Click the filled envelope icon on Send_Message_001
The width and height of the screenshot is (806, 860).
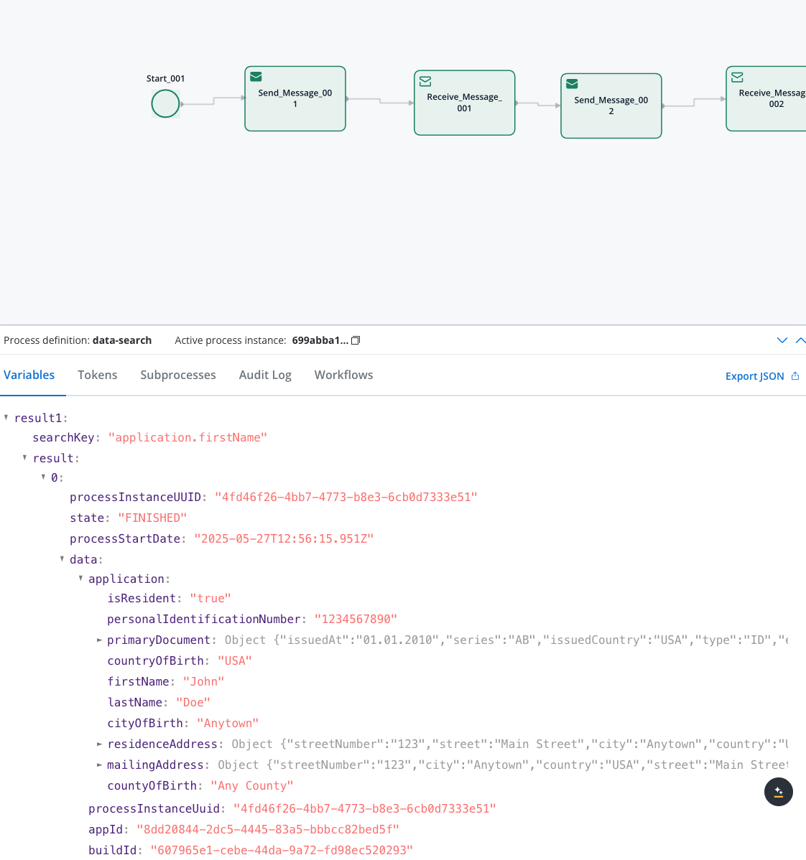tap(256, 77)
